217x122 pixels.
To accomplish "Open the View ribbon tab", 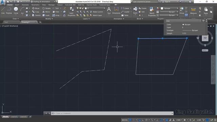I will click(44, 5).
